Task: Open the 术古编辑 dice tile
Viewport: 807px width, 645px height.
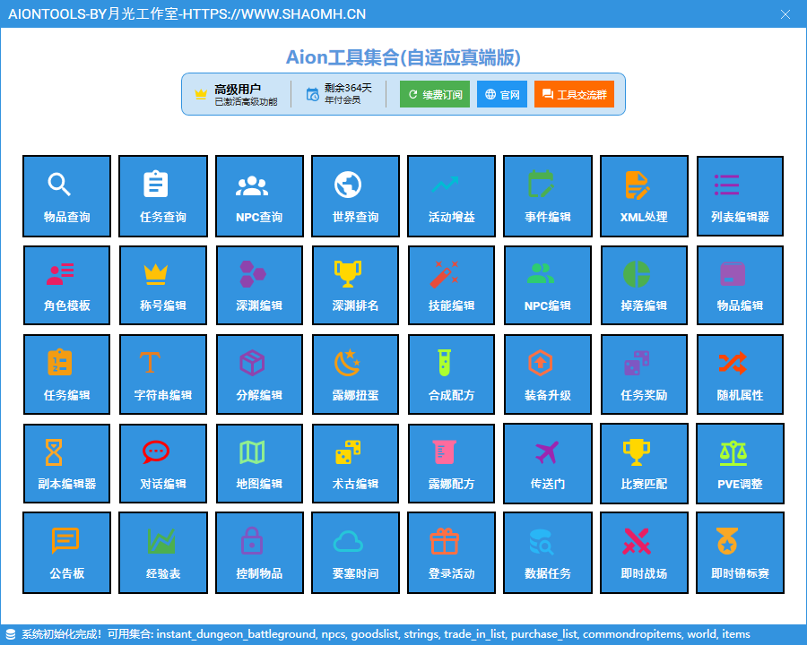Action: coord(356,463)
